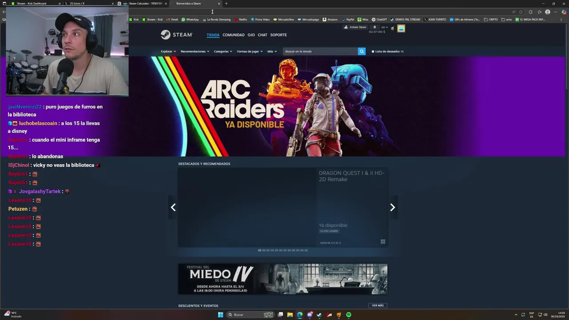Switch to the Steam Calculator tab
Image resolution: width=569 pixels, height=320 pixels.
point(142,4)
